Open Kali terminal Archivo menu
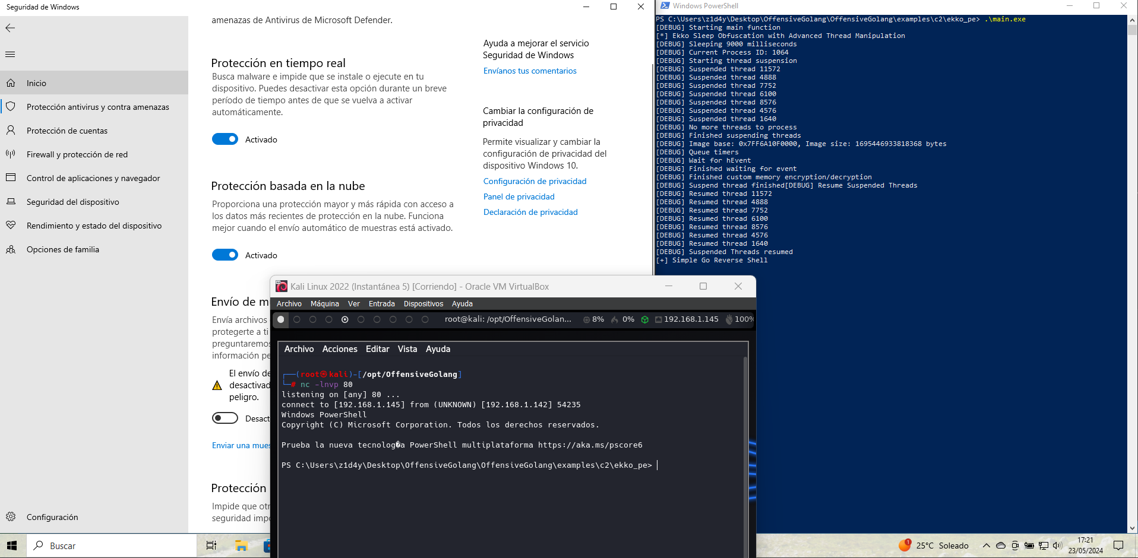This screenshot has width=1138, height=558. (x=299, y=349)
